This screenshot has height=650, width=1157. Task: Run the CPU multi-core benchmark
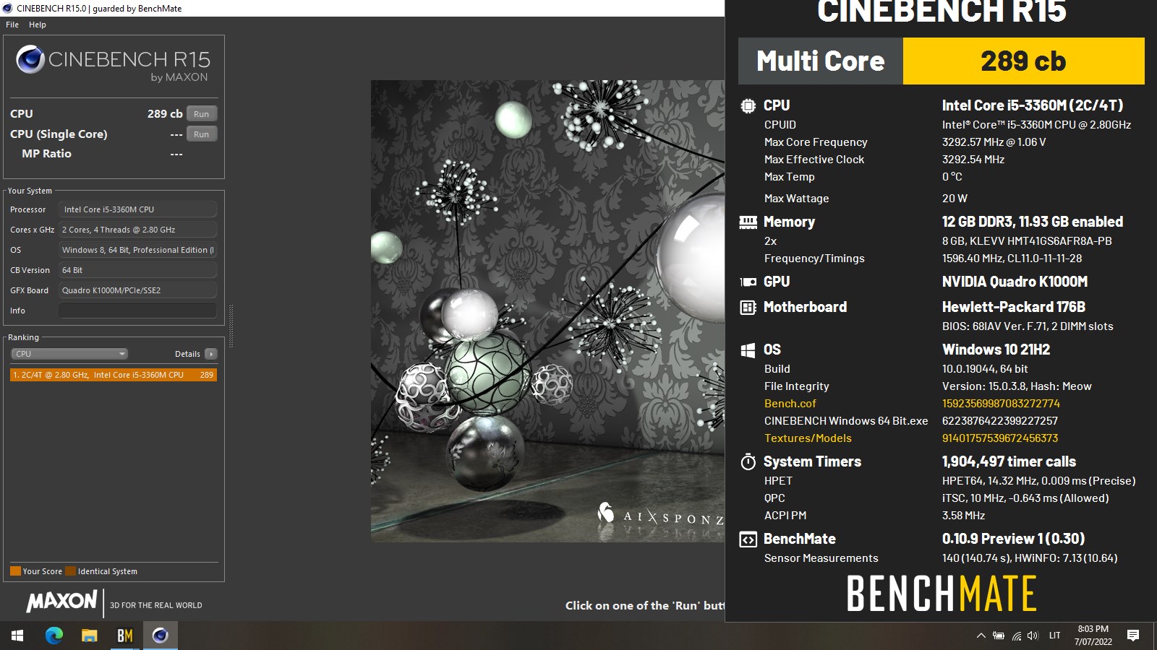(x=202, y=114)
